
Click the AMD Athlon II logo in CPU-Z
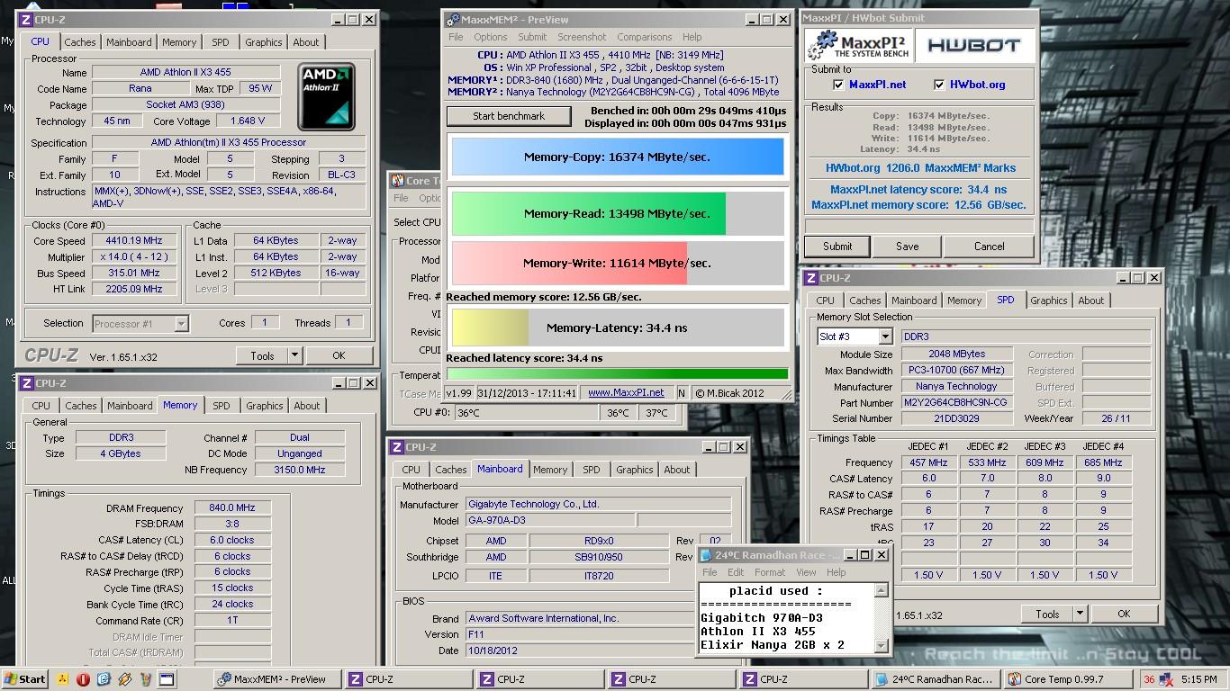tap(326, 96)
